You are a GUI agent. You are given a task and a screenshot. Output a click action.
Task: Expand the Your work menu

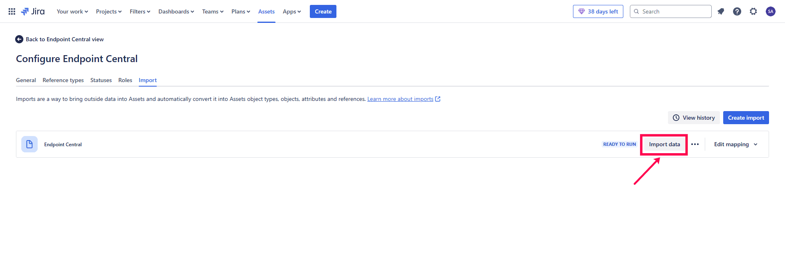(x=72, y=11)
